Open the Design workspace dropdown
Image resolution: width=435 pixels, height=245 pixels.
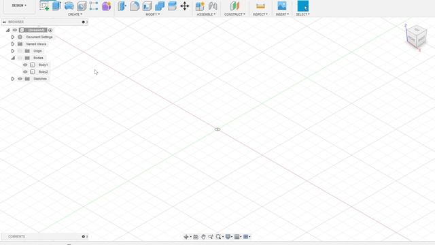(x=19, y=5)
